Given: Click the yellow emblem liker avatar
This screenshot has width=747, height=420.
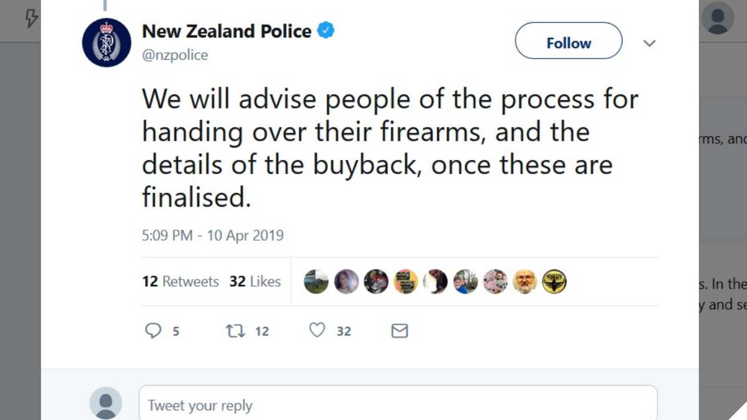Looking at the screenshot, I should pyautogui.click(x=554, y=282).
